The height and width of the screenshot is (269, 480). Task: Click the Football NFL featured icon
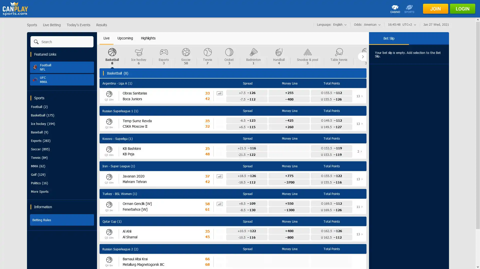[x=35, y=67]
